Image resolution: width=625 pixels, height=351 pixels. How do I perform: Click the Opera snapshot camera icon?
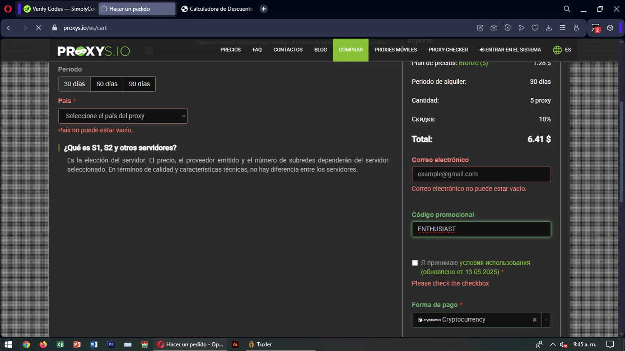pos(494,28)
